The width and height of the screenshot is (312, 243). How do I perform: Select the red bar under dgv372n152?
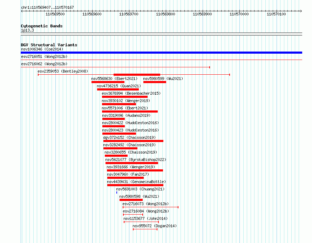133,141
